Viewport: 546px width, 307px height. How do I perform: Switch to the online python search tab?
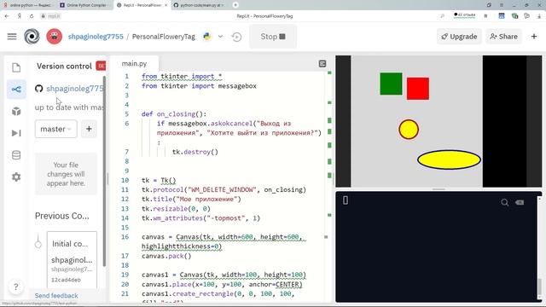[28, 5]
